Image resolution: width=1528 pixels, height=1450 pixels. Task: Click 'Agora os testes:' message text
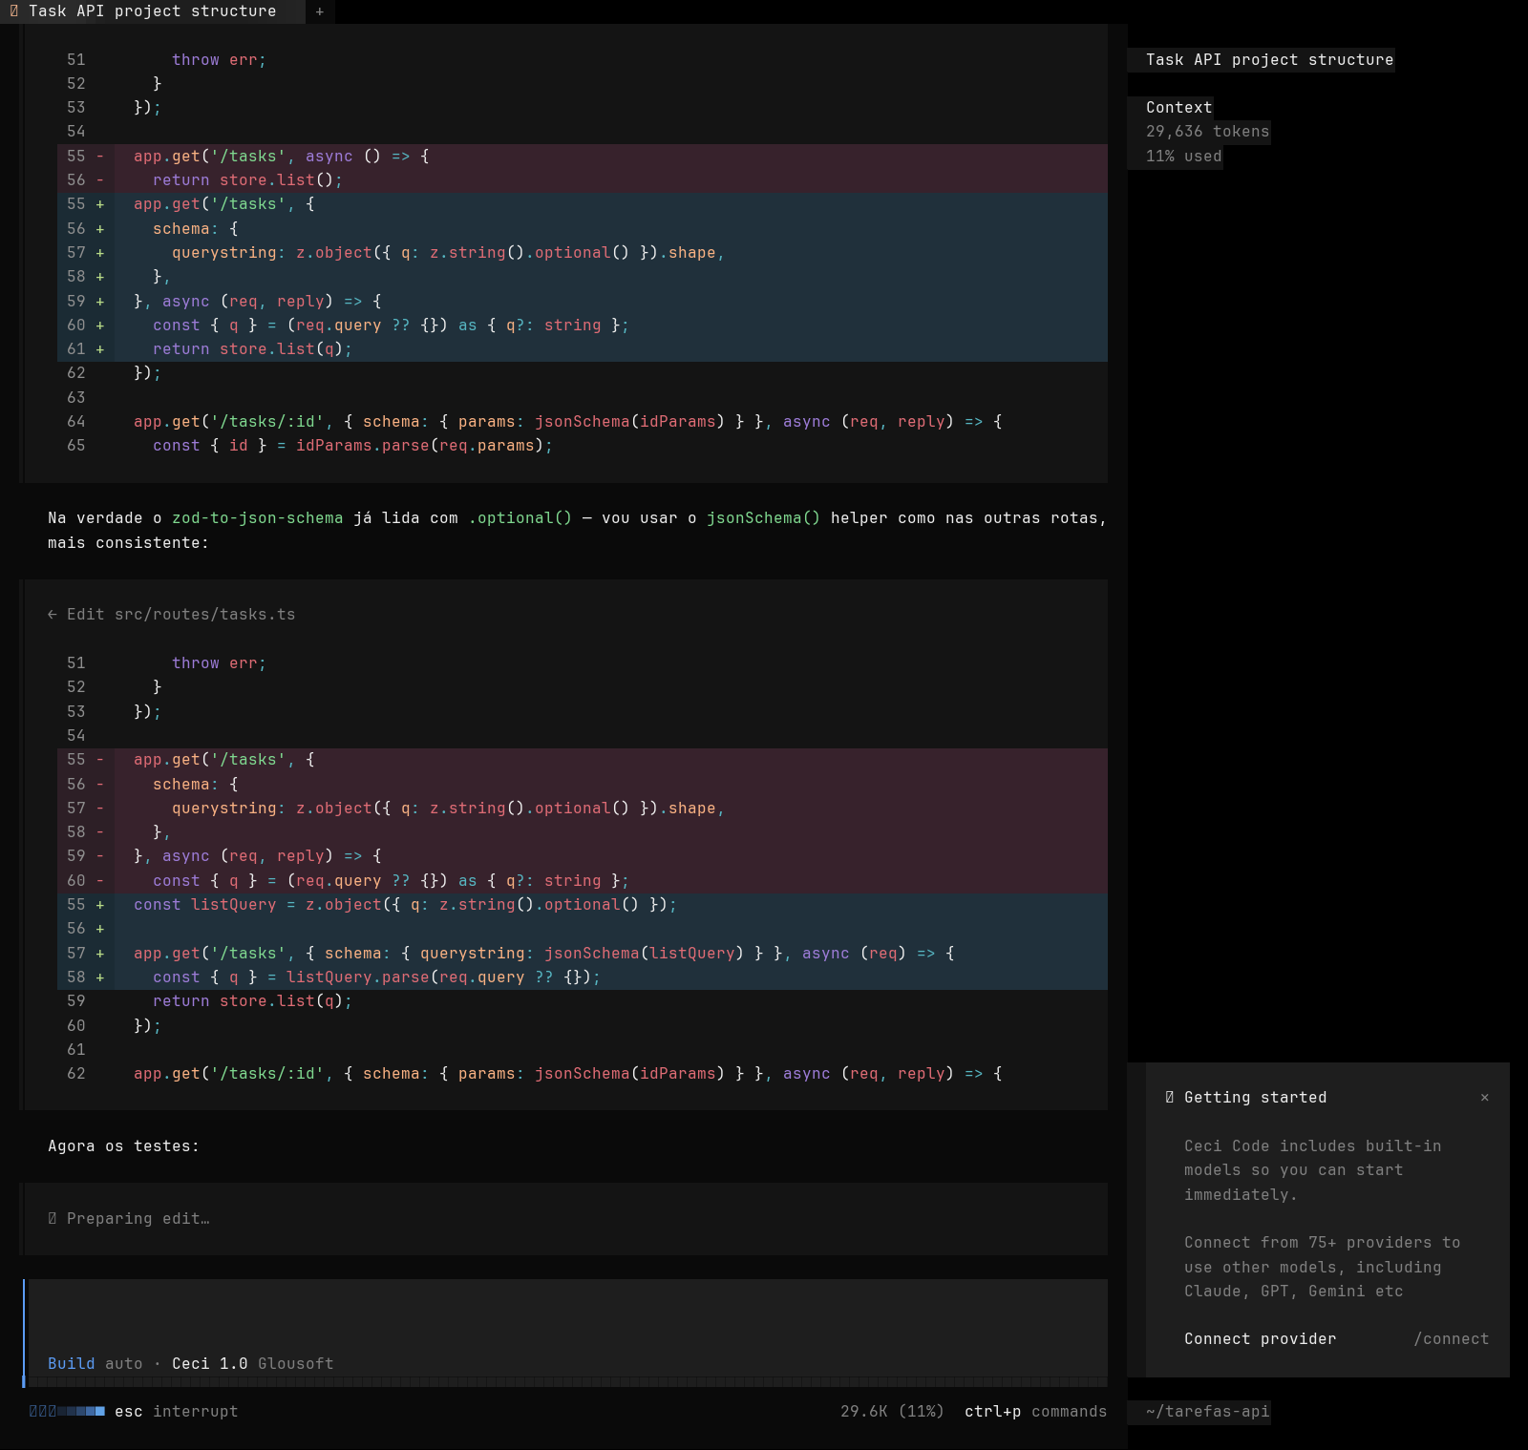pos(123,1146)
